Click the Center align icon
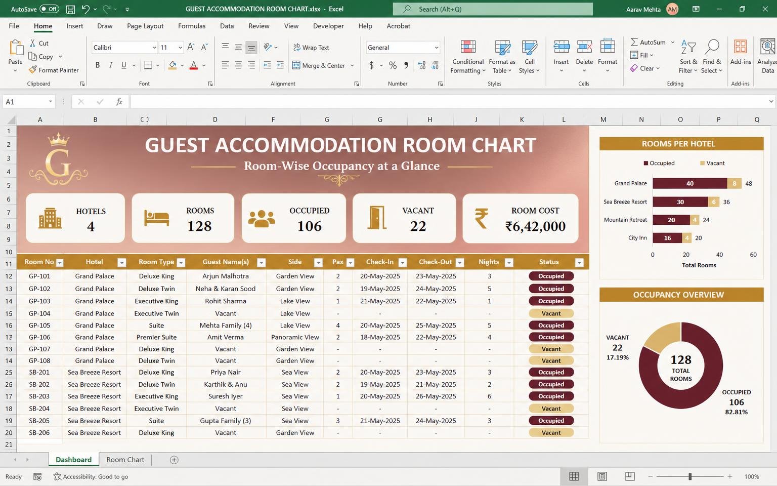 [238, 65]
